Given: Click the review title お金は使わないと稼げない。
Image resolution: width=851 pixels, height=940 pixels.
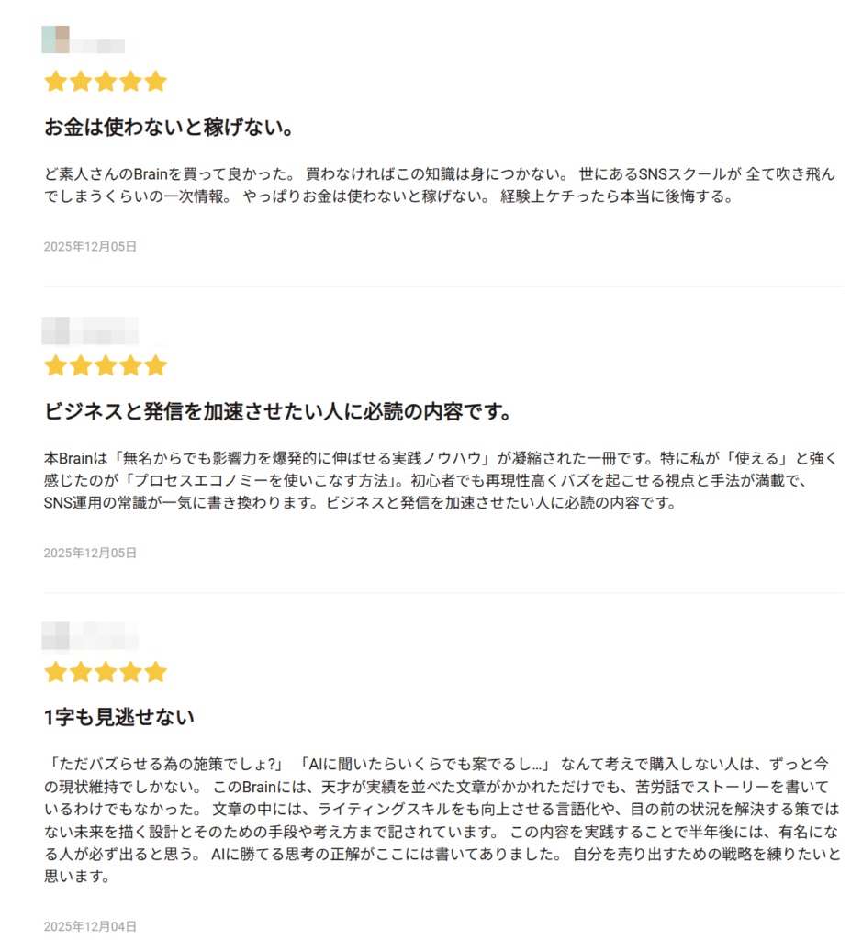Looking at the screenshot, I should click(169, 128).
